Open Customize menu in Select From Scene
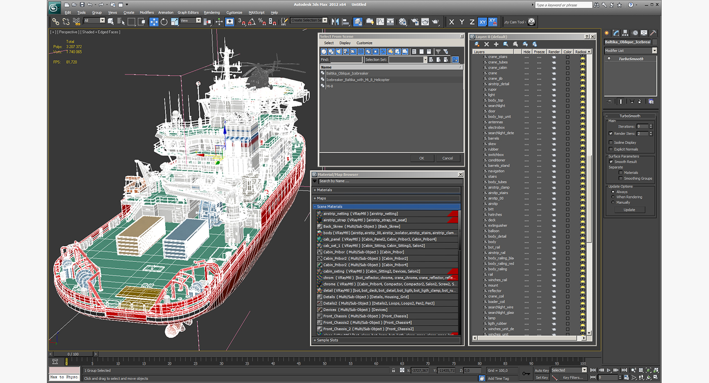The image size is (709, 383). (364, 43)
